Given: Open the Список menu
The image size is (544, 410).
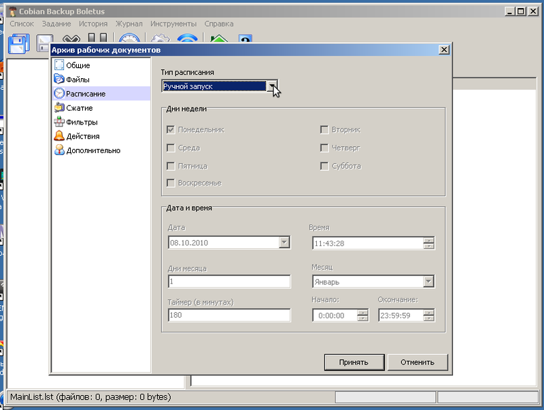Looking at the screenshot, I should pyautogui.click(x=22, y=24).
